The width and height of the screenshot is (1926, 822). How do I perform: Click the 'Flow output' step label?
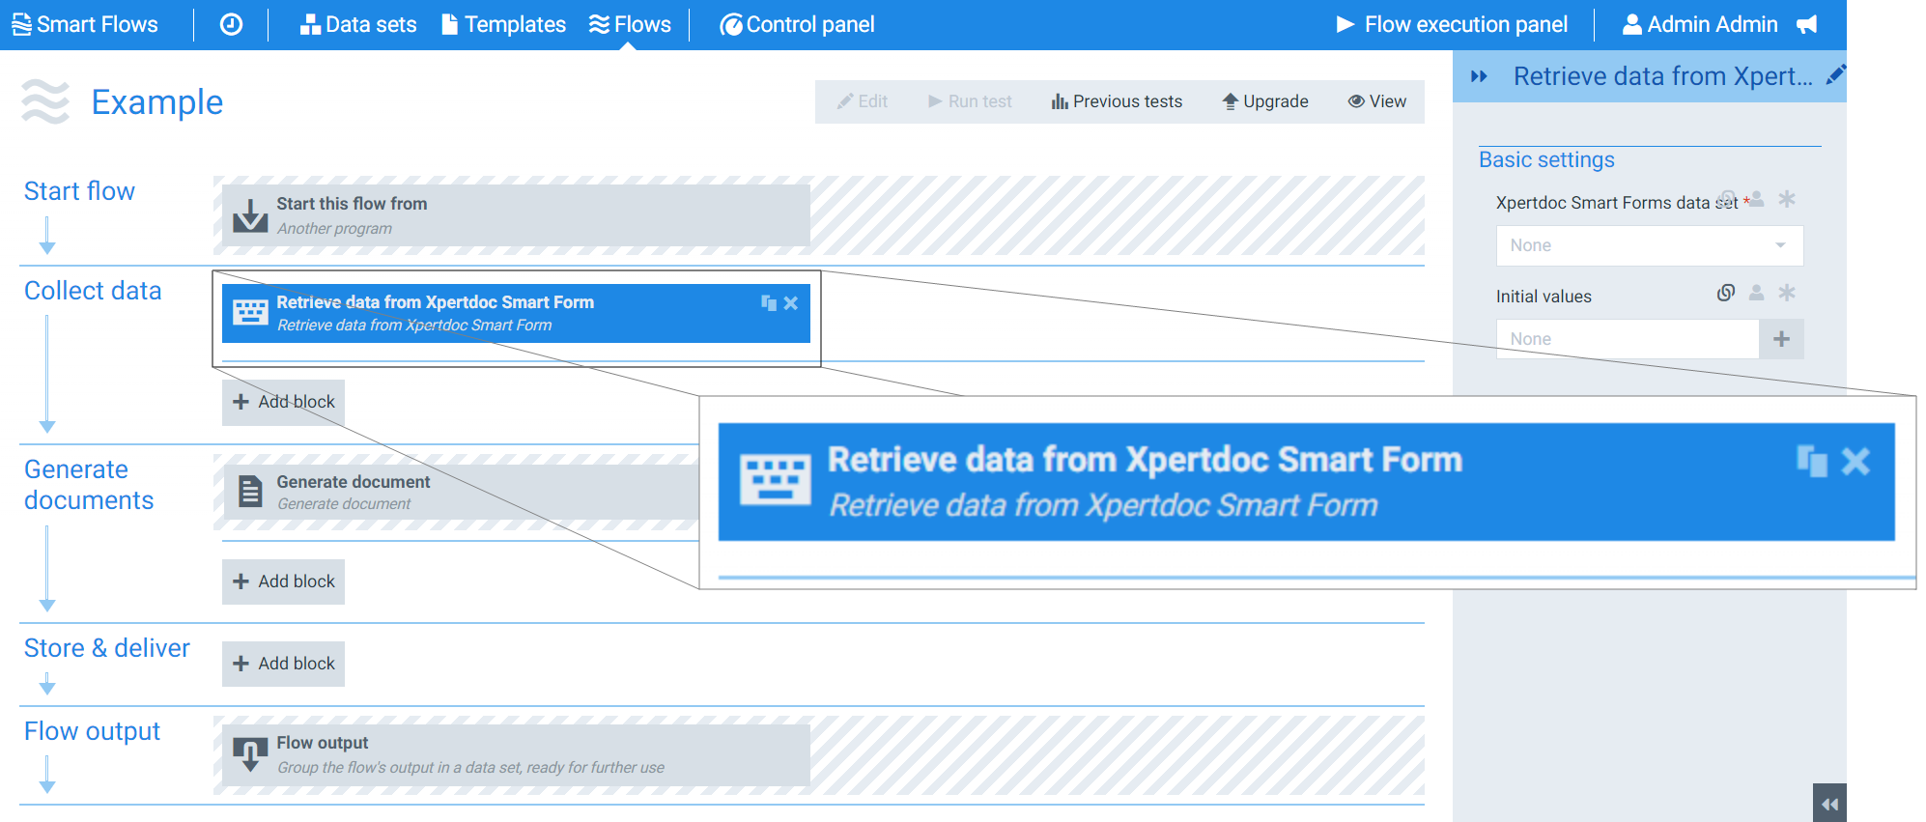[x=92, y=731]
